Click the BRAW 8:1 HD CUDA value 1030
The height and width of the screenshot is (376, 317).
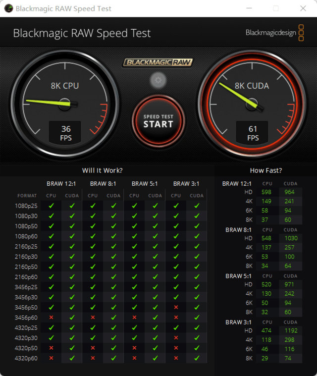point(291,238)
